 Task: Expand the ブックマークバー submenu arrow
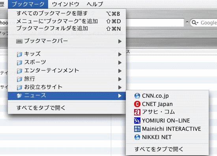coord(120,41)
